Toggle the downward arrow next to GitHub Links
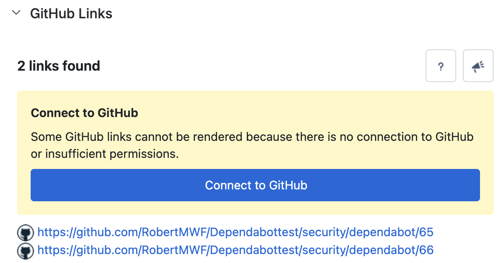 (x=16, y=13)
